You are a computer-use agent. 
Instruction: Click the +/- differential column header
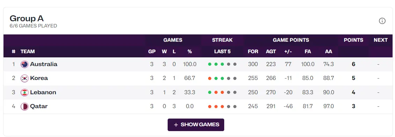[x=288, y=51]
